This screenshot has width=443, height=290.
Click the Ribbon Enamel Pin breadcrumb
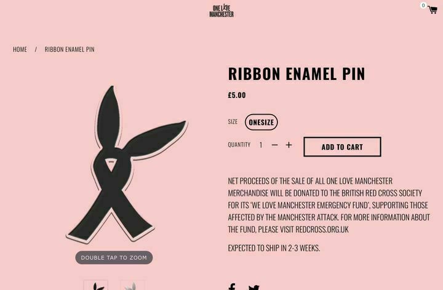[x=70, y=49]
